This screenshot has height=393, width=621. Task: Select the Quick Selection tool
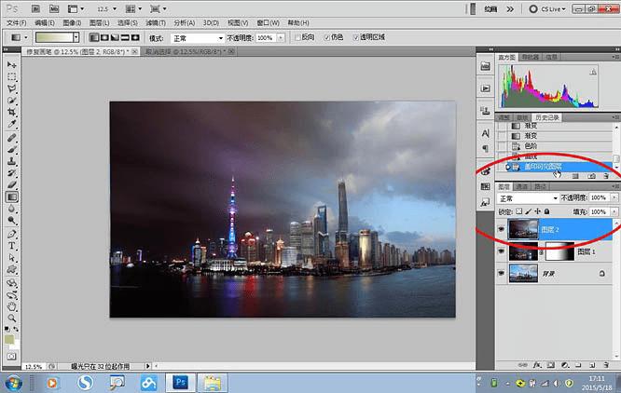[x=12, y=100]
